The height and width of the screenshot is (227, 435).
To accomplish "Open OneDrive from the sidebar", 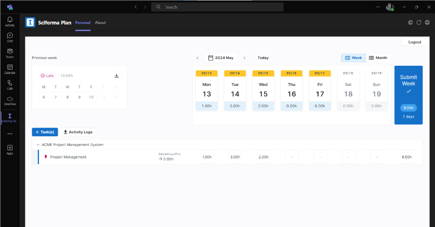I will tap(10, 100).
